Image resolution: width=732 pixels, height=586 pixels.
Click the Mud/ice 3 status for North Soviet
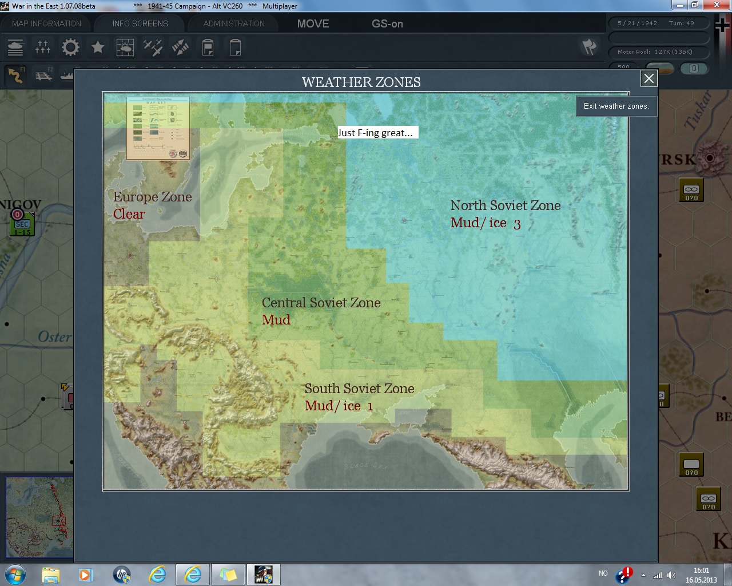point(486,223)
